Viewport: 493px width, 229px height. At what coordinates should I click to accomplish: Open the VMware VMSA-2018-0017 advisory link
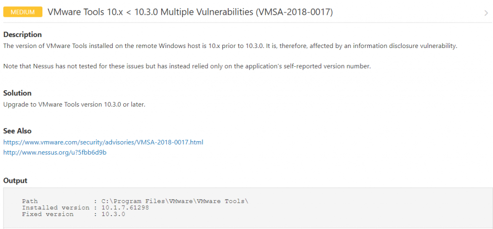click(103, 142)
